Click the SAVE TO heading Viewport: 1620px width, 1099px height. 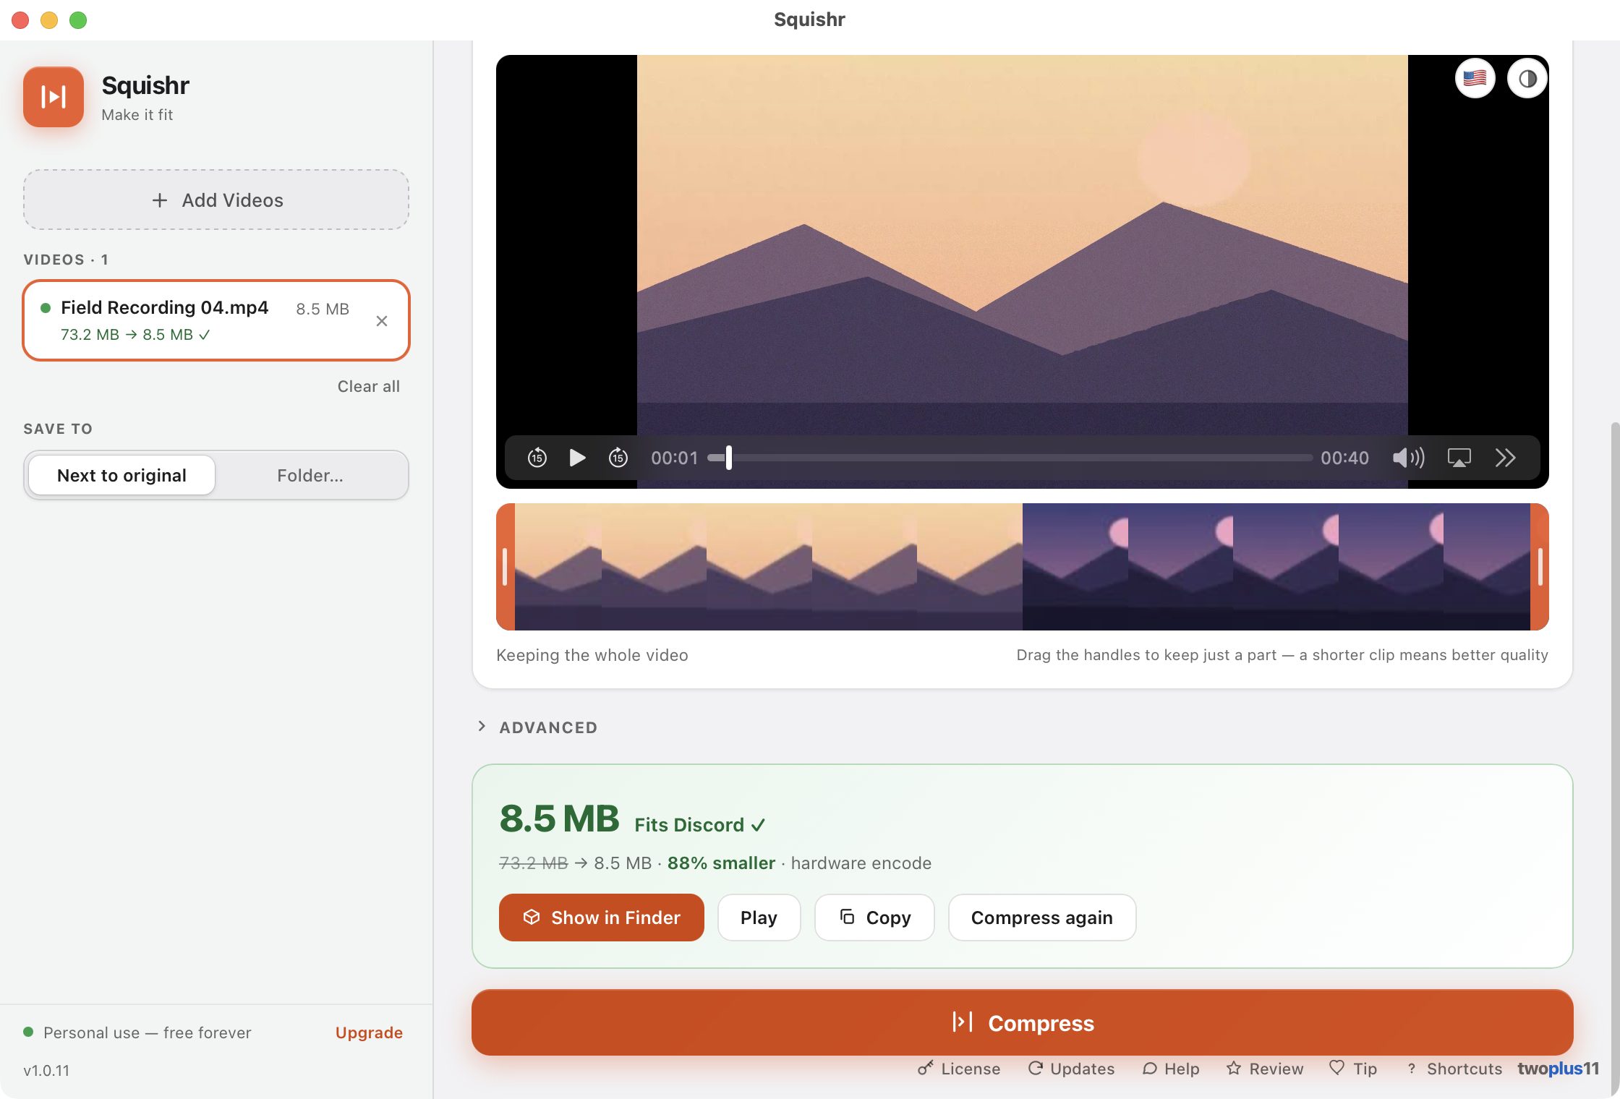click(x=58, y=429)
